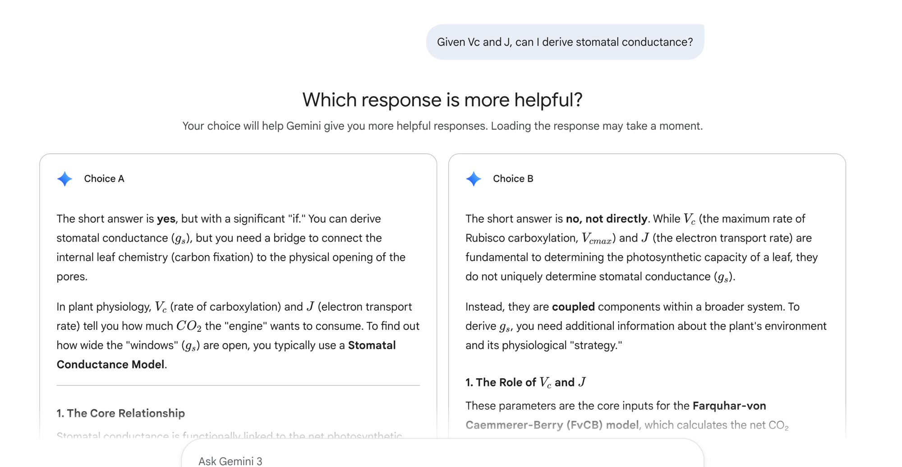Click the horizontal divider in Choice A

[x=238, y=385]
